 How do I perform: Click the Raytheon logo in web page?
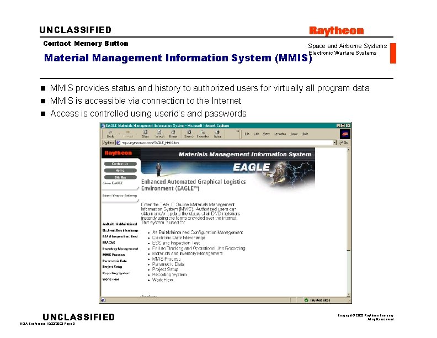pyautogui.click(x=118, y=153)
